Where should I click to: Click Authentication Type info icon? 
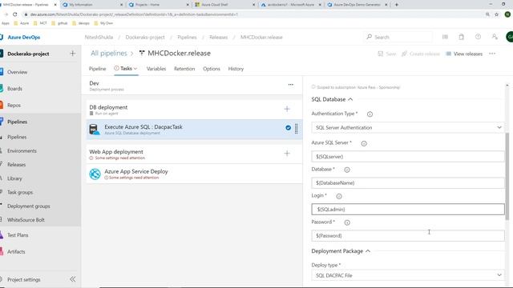pos(370,114)
